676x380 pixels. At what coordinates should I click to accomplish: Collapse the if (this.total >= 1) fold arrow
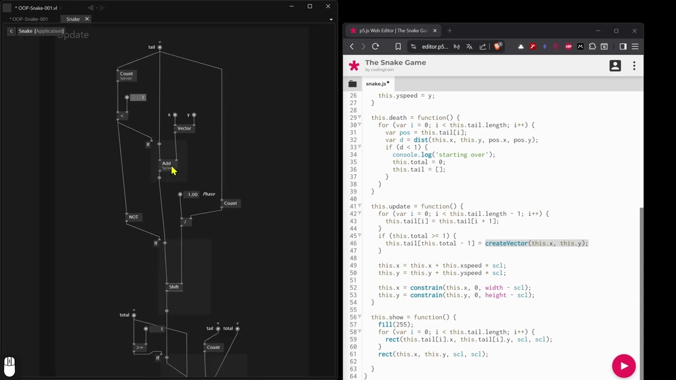point(360,235)
